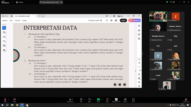Start video in Zoom toolbar
This screenshot has width=191, height=107.
click(x=14, y=100)
